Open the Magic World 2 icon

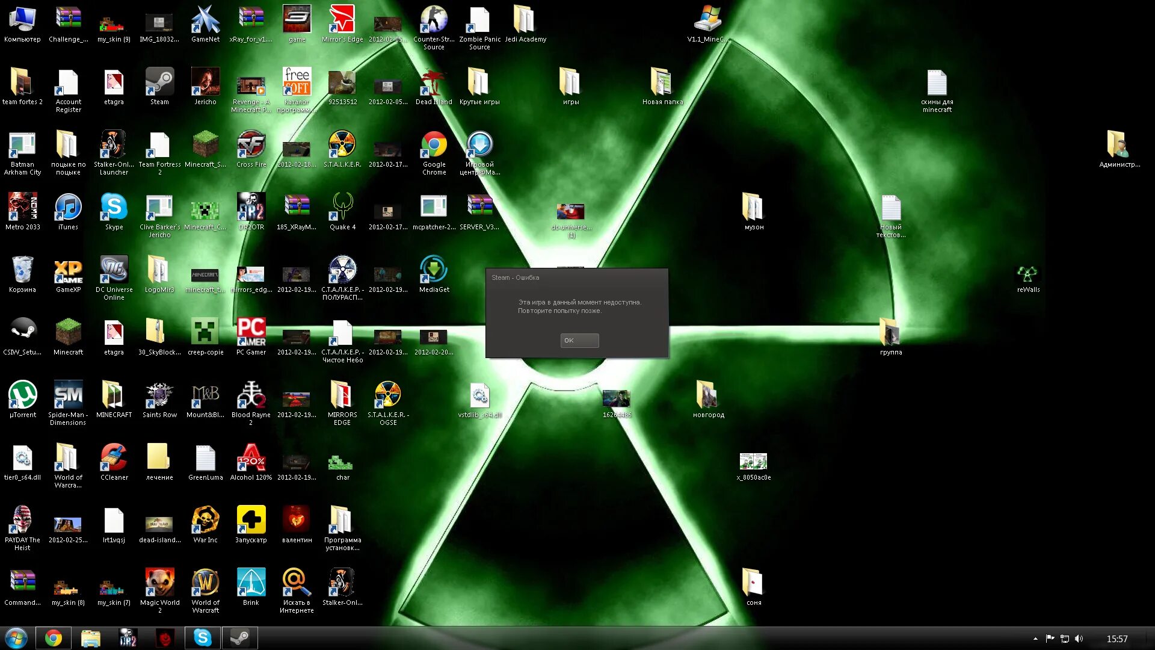[x=159, y=583]
